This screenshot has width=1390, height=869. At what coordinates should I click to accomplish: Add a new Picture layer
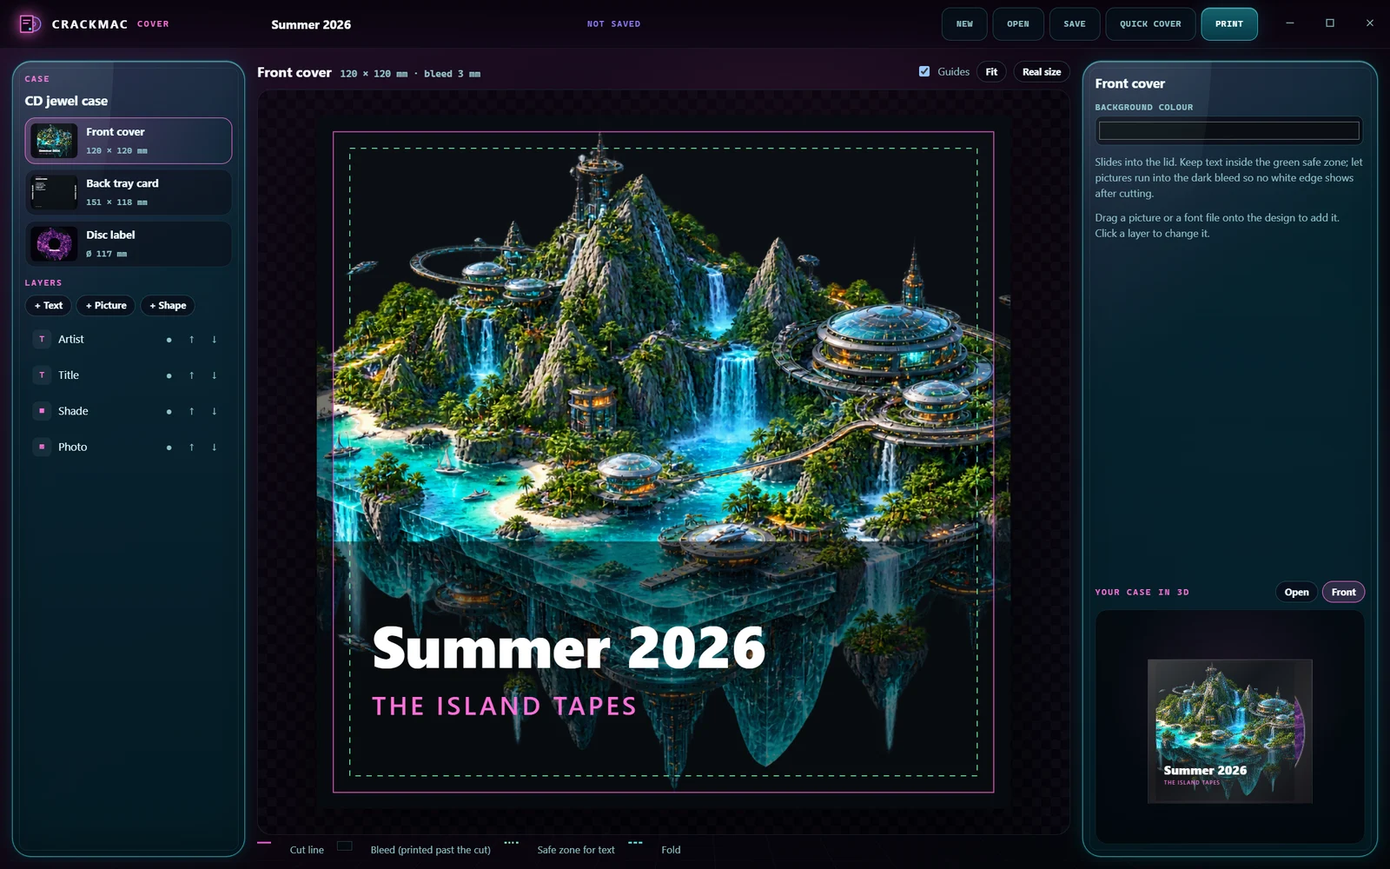106,305
